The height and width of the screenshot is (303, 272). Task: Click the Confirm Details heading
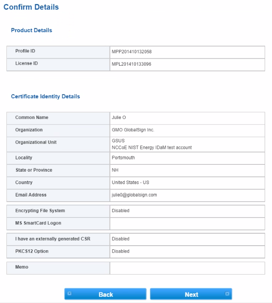click(31, 7)
